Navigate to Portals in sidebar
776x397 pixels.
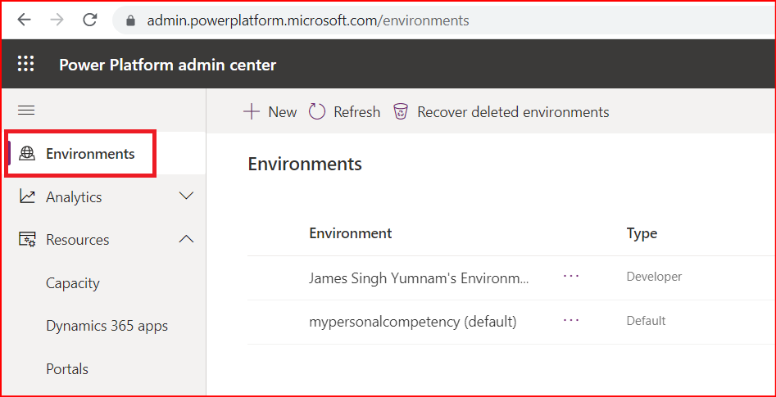[x=67, y=369]
